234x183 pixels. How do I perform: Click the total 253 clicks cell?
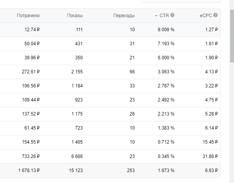131,170
